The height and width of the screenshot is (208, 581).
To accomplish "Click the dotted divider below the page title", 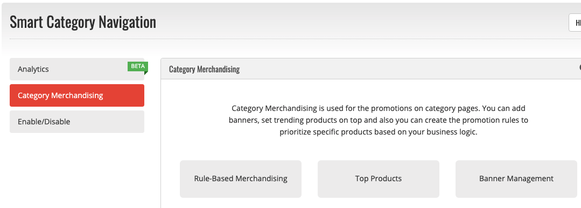I will pyautogui.click(x=295, y=39).
